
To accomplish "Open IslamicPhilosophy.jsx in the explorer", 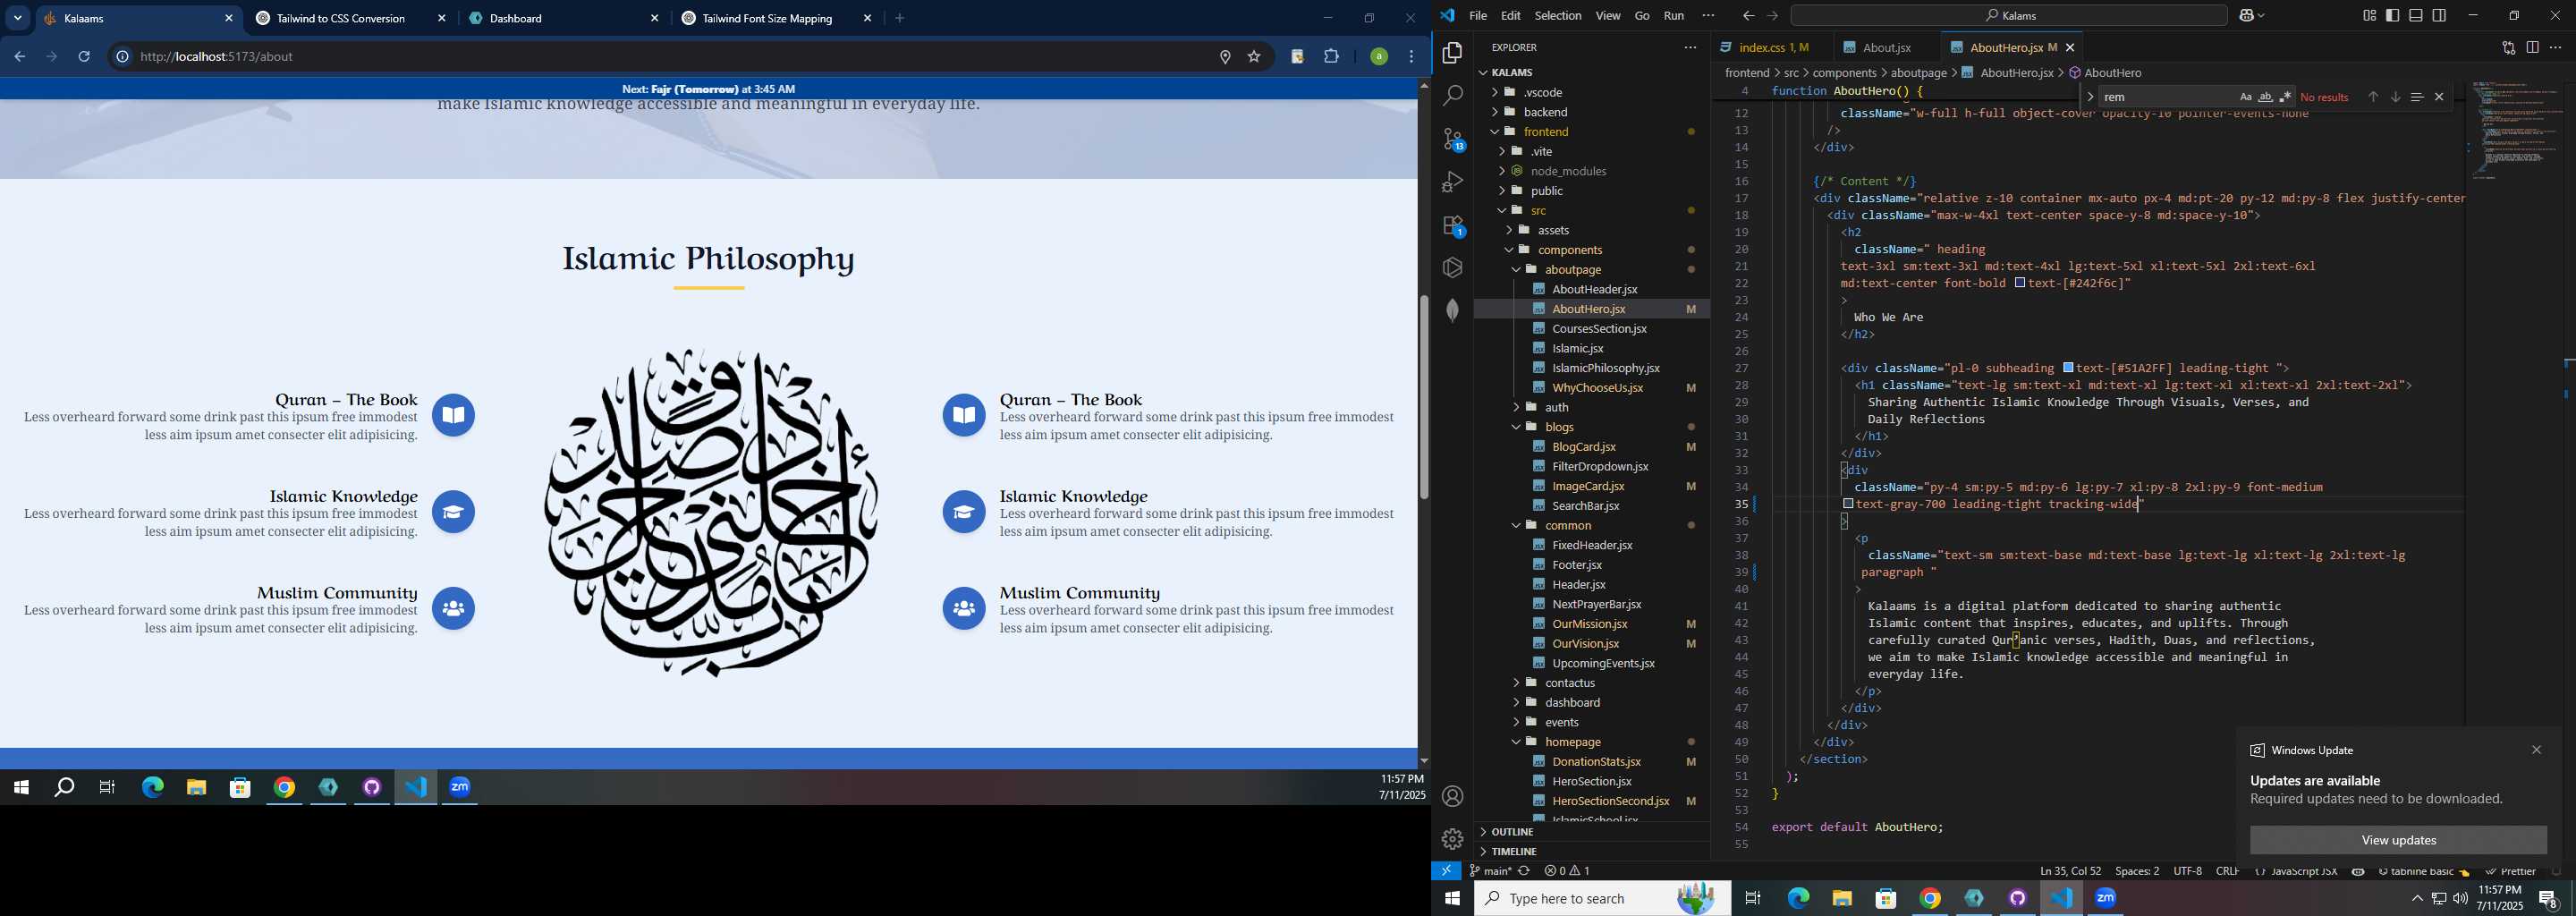I will coord(1606,368).
